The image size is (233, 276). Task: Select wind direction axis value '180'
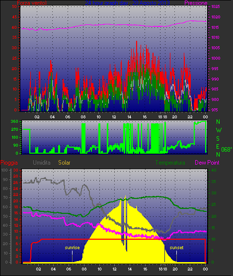tap(15, 137)
